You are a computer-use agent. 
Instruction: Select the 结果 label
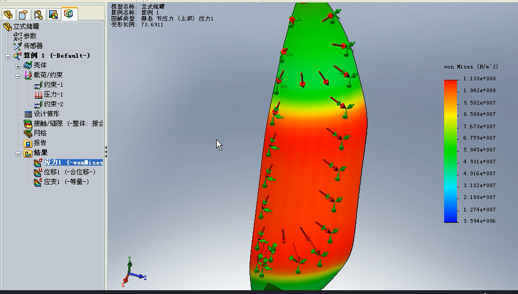[40, 153]
